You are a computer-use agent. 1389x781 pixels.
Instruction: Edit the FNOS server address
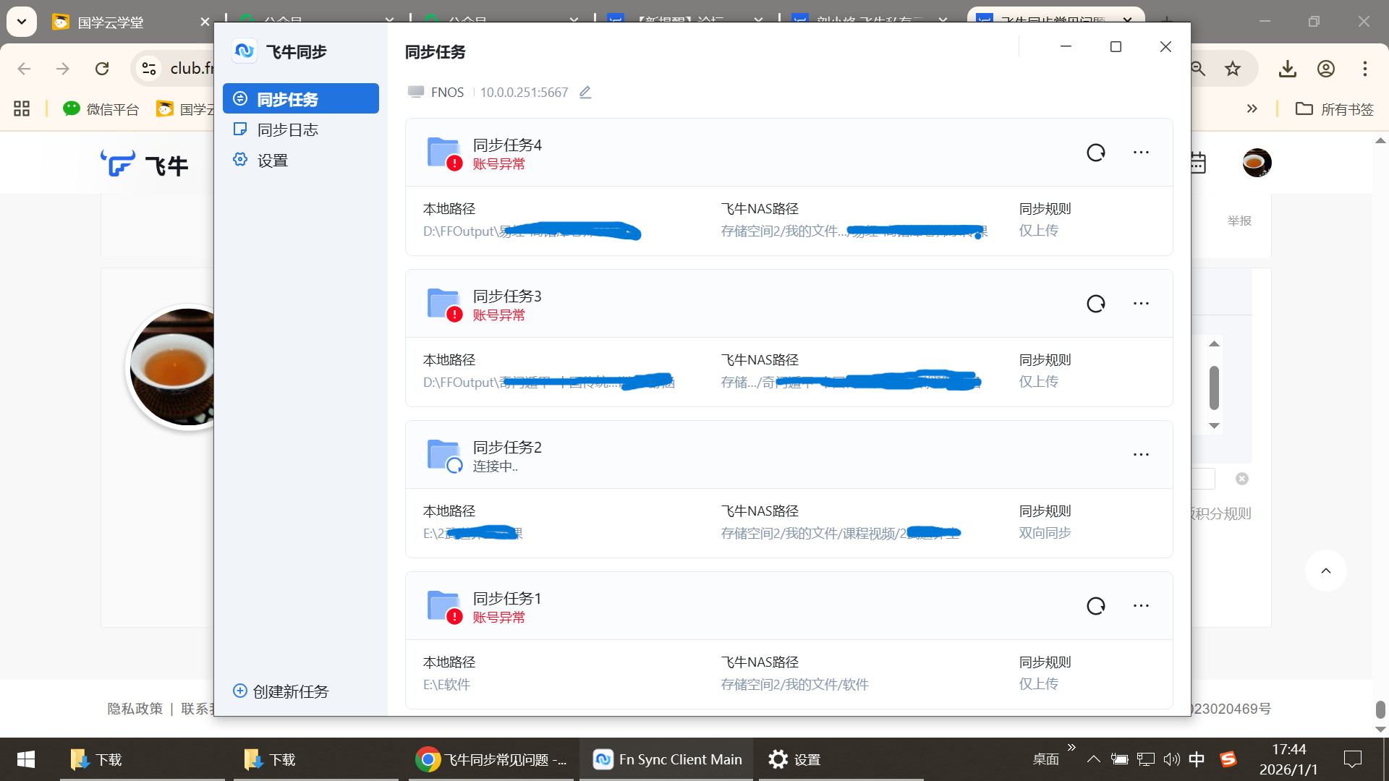pos(585,93)
